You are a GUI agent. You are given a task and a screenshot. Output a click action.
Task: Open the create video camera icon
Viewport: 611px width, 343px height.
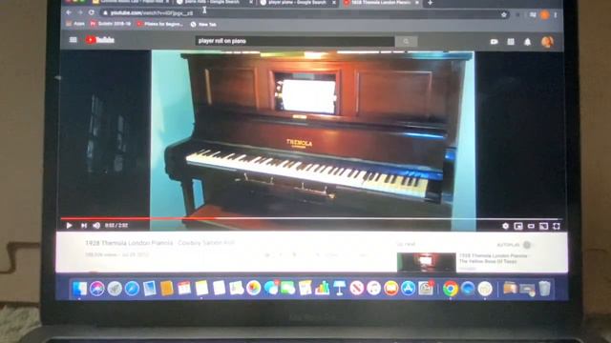point(495,42)
